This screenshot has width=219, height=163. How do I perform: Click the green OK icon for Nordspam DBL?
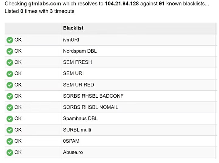click(10, 51)
